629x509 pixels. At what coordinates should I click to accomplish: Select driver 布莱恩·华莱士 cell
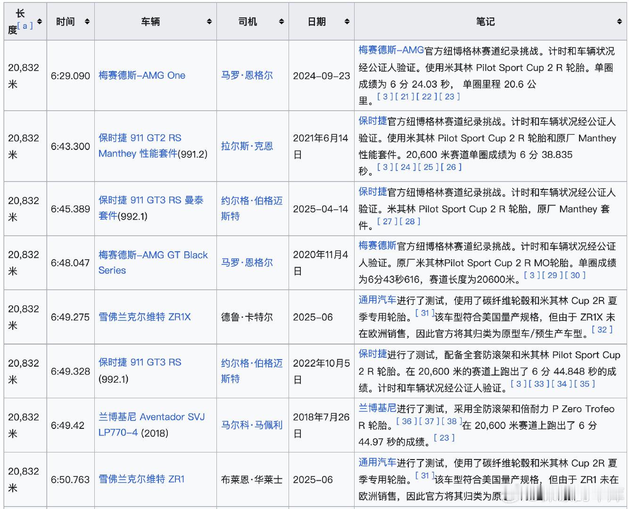pos(253,479)
